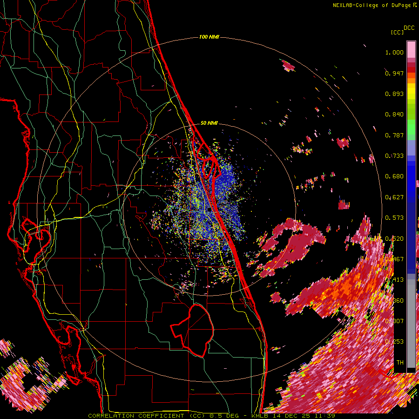Pick the gray legend swatch near 0.307
Viewport: 419px width, 419px height.
pos(411,324)
